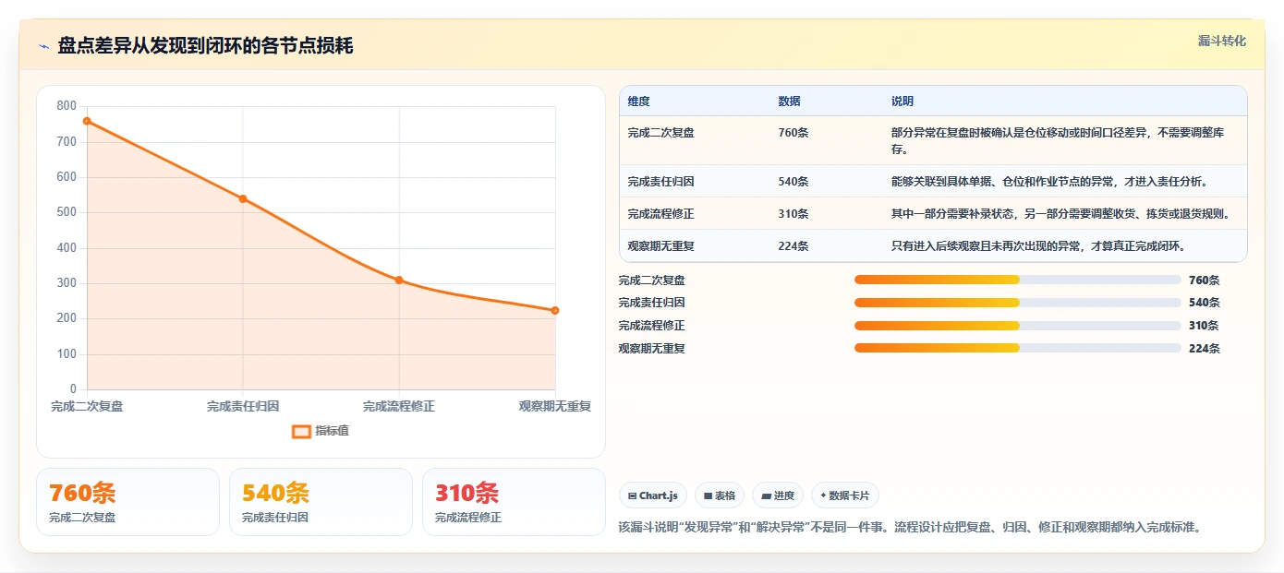The image size is (1284, 573).
Task: Click the chart icon beside the title
Action: tap(43, 46)
